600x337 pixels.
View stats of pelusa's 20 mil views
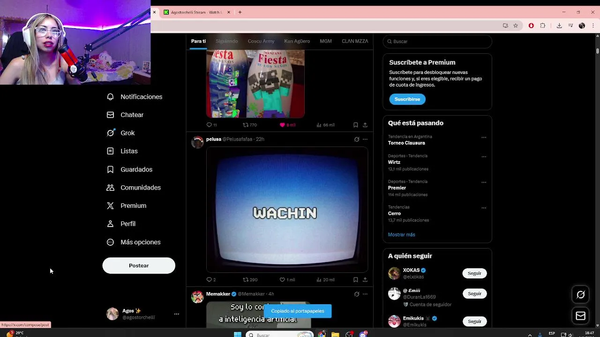pos(325,280)
